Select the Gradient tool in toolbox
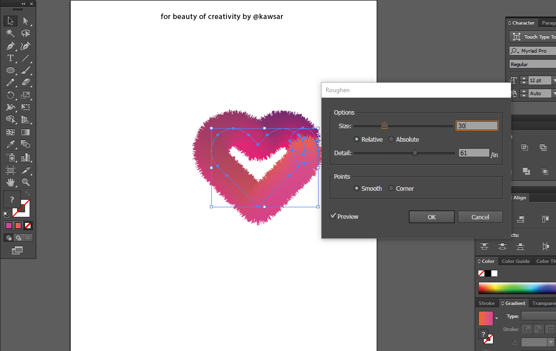Image resolution: width=556 pixels, height=351 pixels. (x=26, y=132)
